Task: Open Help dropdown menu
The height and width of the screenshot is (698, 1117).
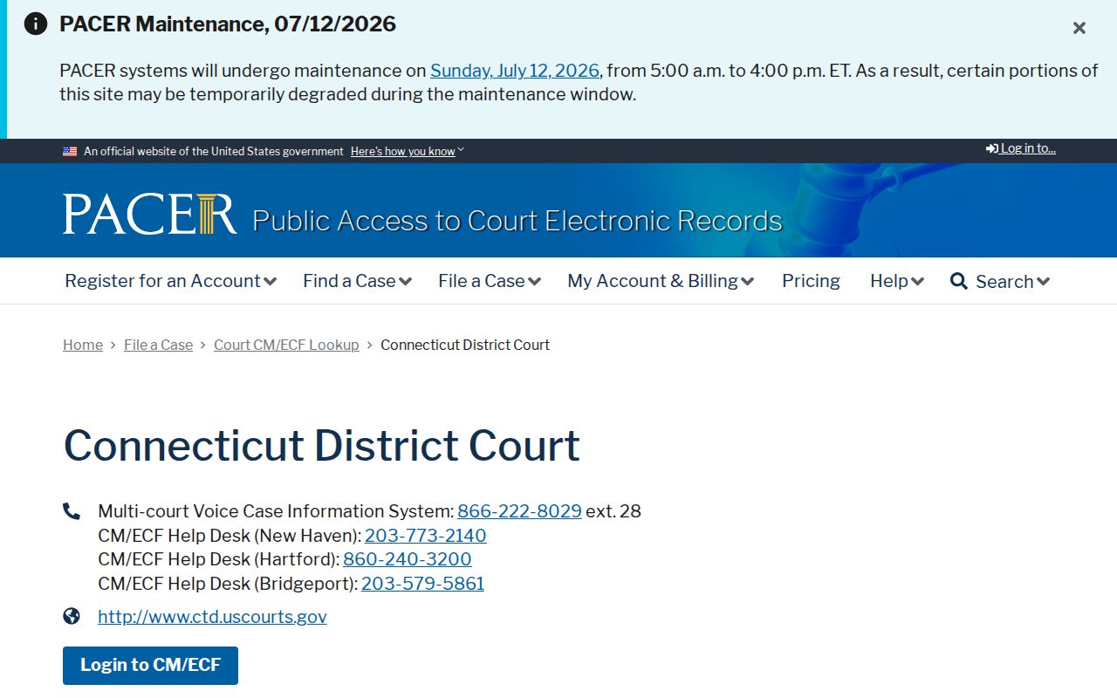Action: coord(897,281)
